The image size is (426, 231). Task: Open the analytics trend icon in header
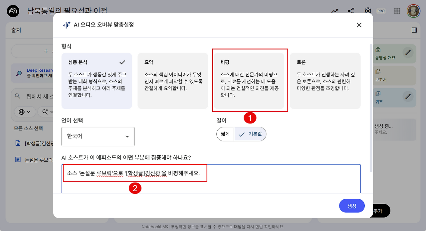click(334, 11)
